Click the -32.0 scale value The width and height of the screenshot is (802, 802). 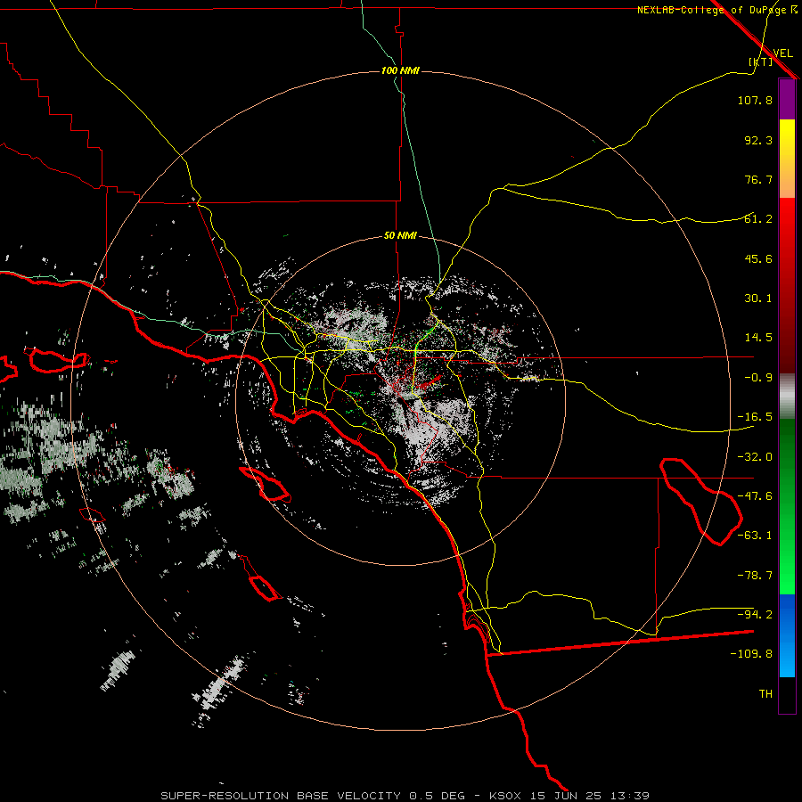pos(755,457)
